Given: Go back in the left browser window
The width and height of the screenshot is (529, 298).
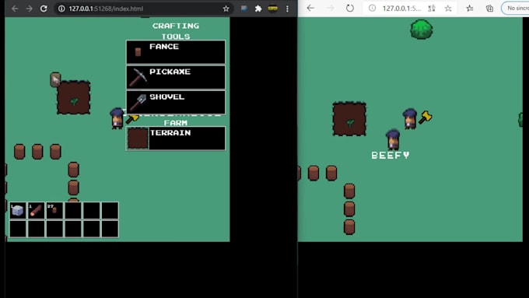Looking at the screenshot, I should [15, 9].
